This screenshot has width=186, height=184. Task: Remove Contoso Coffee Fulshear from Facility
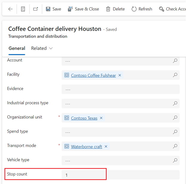(x=120, y=75)
